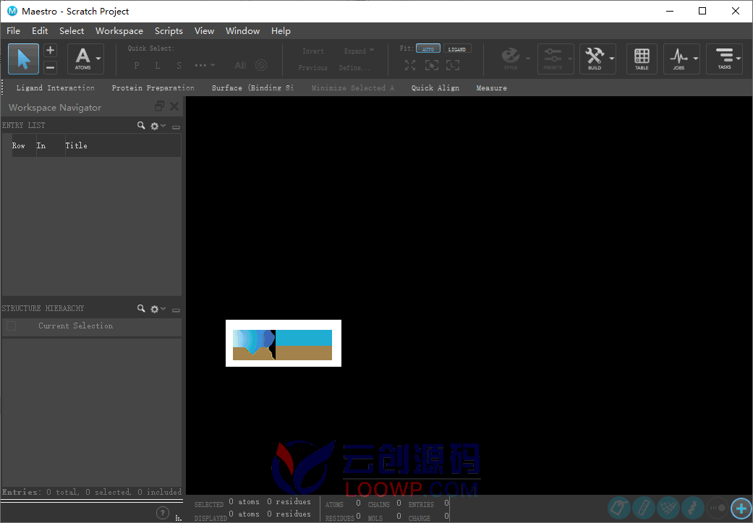
Task: Open the View menu
Action: pyautogui.click(x=204, y=30)
